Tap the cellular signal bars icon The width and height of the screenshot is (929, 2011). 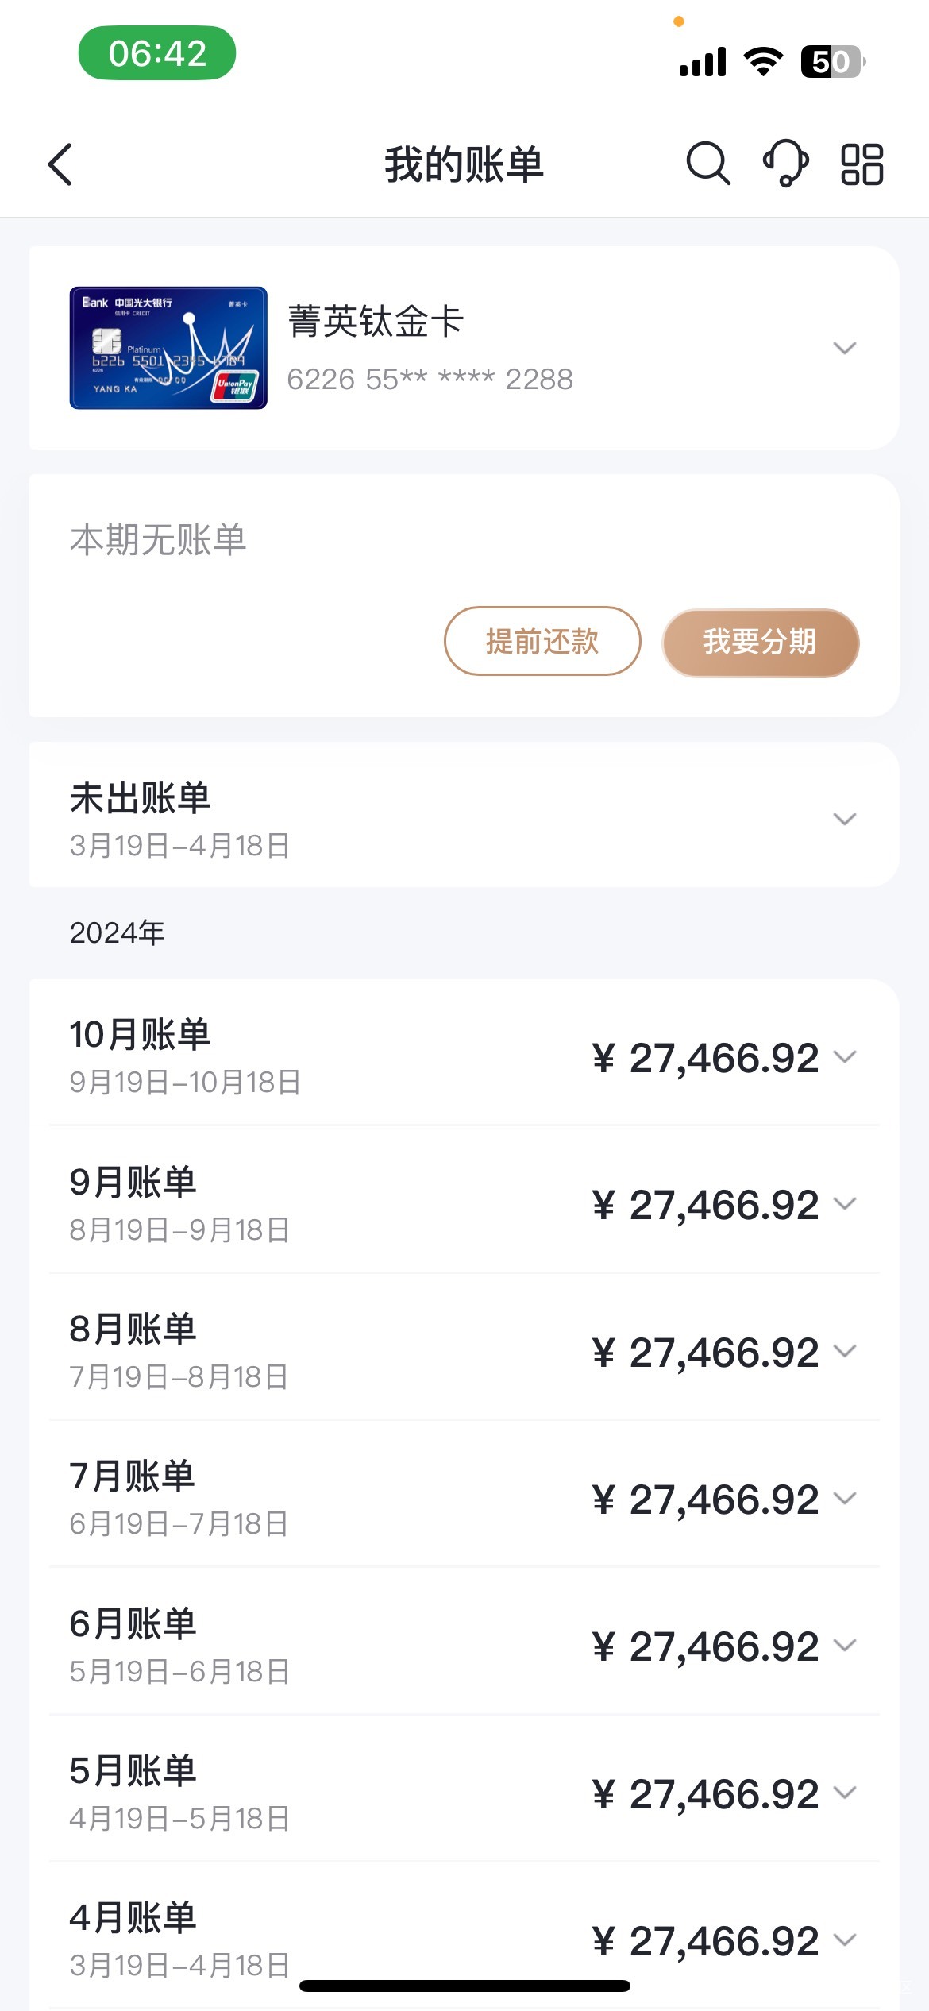click(x=703, y=61)
